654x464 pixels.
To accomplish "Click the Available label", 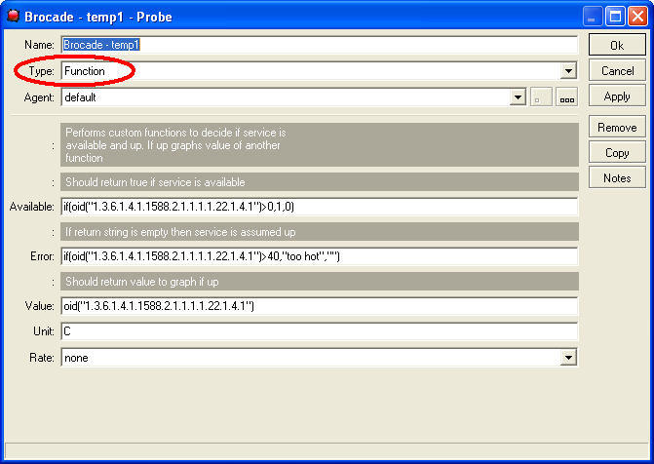I will 32,207.
